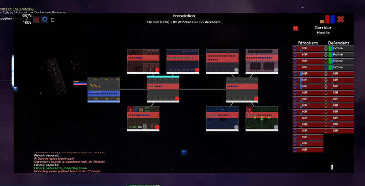This screenshot has height=186, width=365.
Task: Click the red warning triangle icon near timer
Action: (36, 19)
